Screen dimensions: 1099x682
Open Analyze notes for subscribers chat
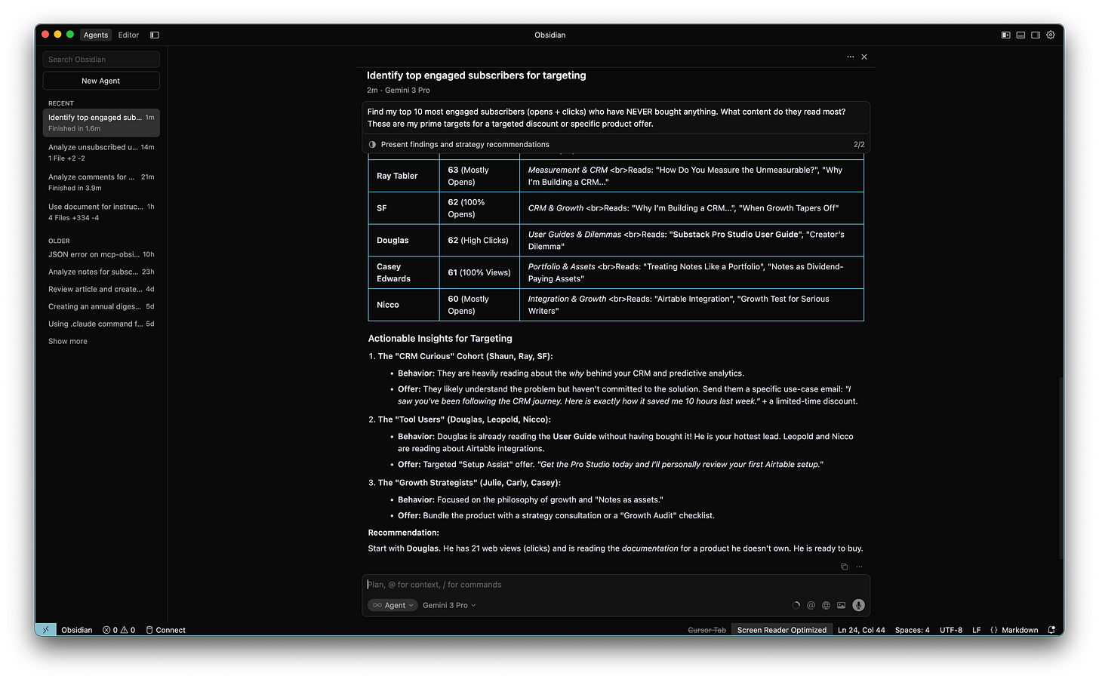101,272
